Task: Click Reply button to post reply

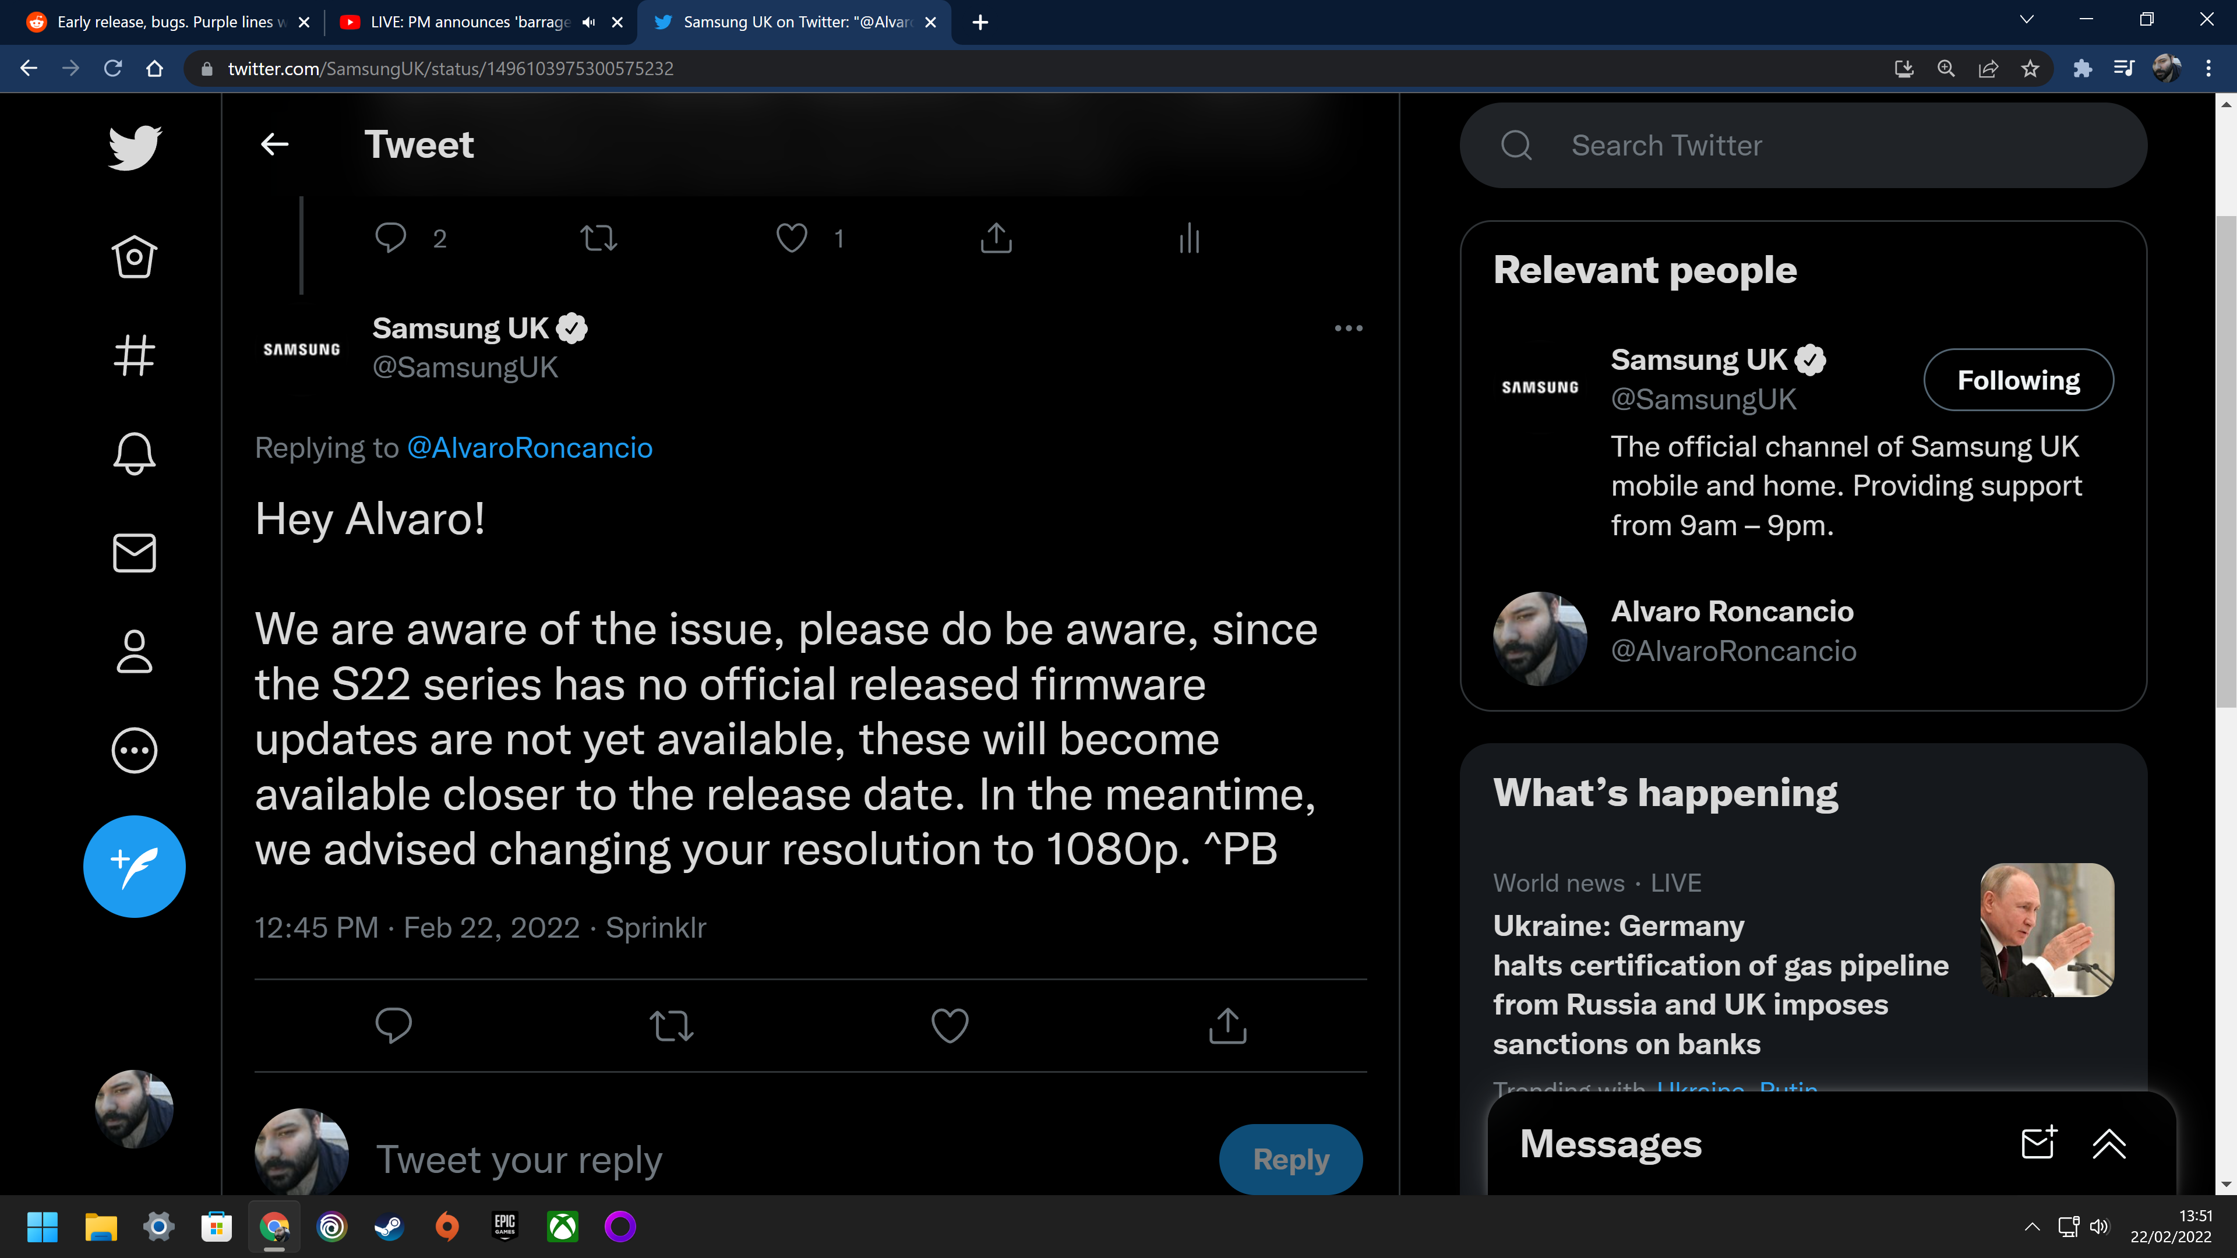Action: pyautogui.click(x=1290, y=1159)
